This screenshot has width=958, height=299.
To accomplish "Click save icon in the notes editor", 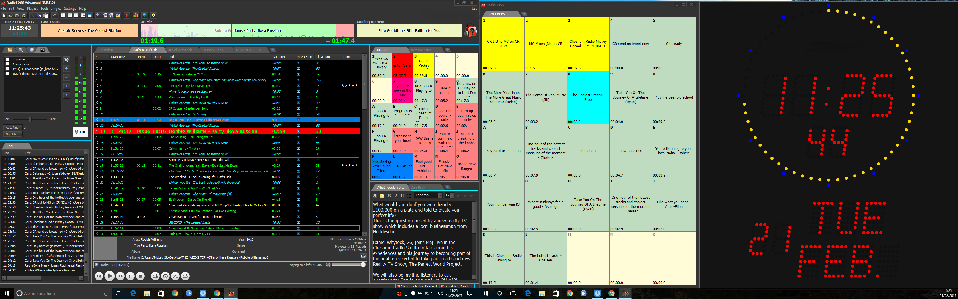I will pyautogui.click(x=375, y=196).
